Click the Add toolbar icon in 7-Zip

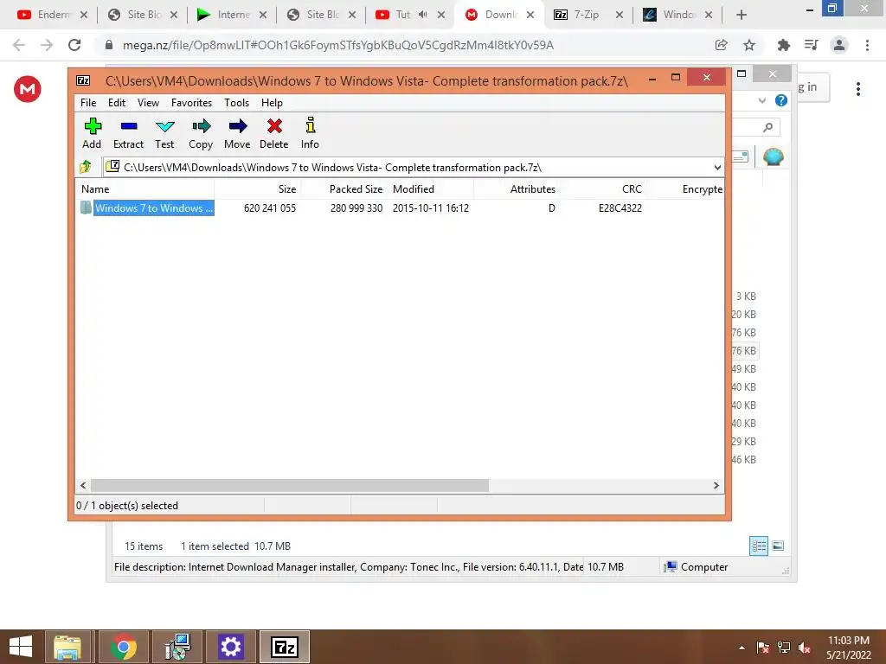92,133
